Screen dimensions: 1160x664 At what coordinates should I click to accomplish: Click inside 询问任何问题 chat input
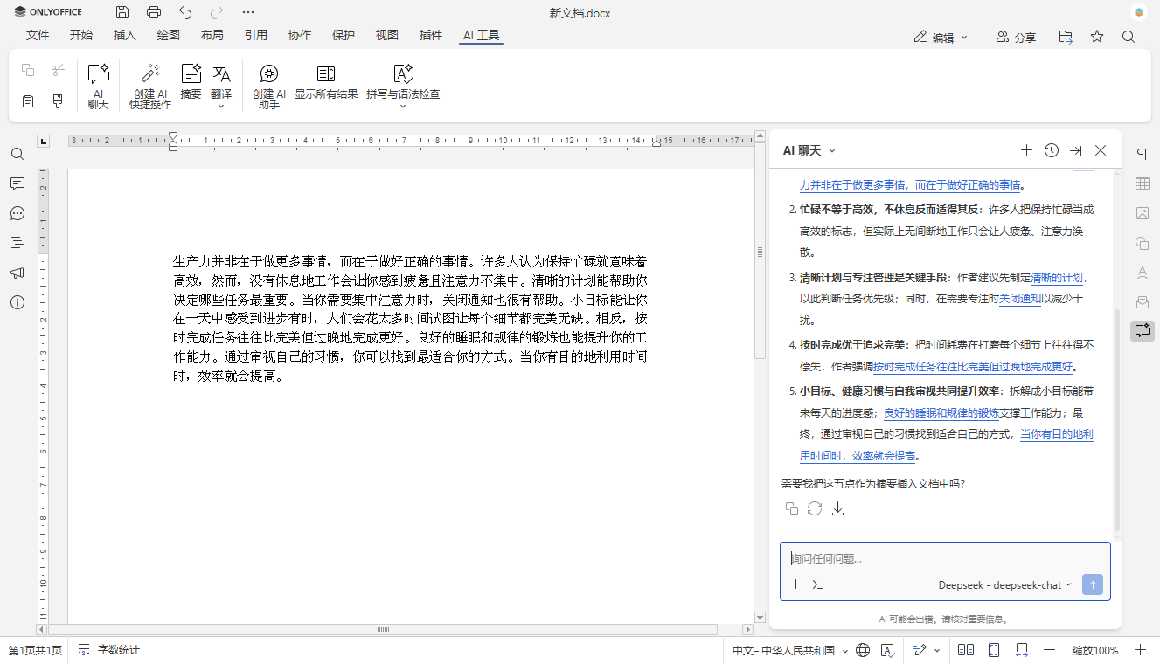pyautogui.click(x=945, y=558)
